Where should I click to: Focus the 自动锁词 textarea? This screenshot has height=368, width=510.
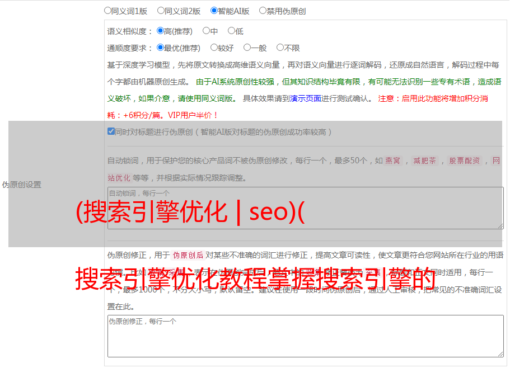click(x=306, y=208)
